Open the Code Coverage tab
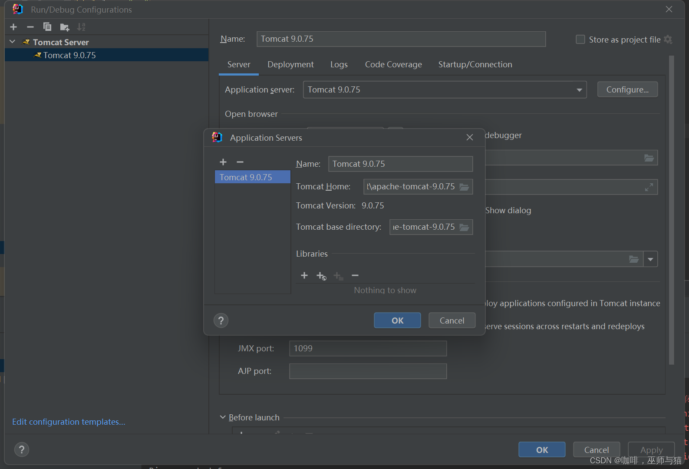Viewport: 689px width, 469px height. 393,65
